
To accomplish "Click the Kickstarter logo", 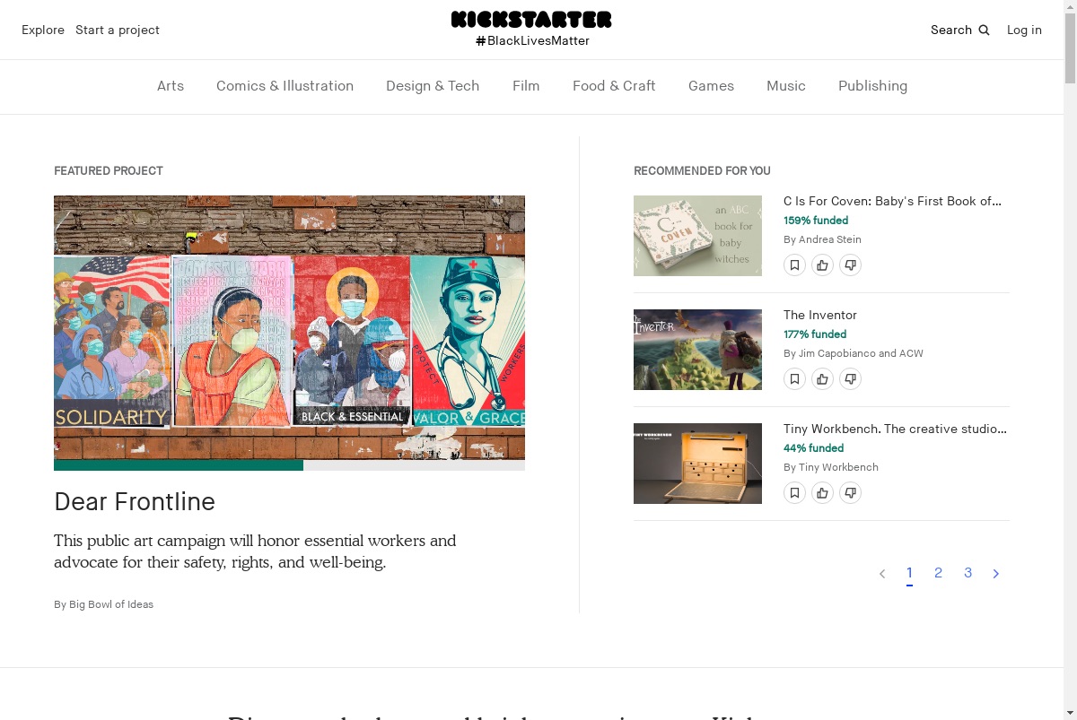I will pyautogui.click(x=531, y=19).
